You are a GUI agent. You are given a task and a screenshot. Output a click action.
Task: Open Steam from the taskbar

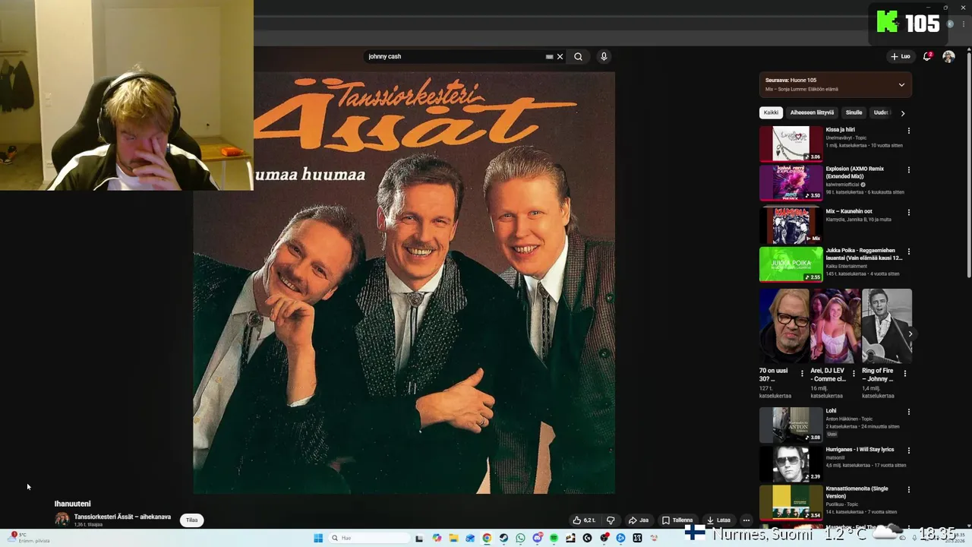(503, 538)
